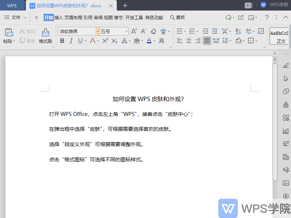This screenshot has height=218, width=291.
Task: Open the share document icon
Action: pyautogui.click(x=241, y=17)
